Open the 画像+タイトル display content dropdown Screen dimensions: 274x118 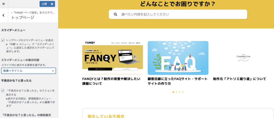[29, 71]
